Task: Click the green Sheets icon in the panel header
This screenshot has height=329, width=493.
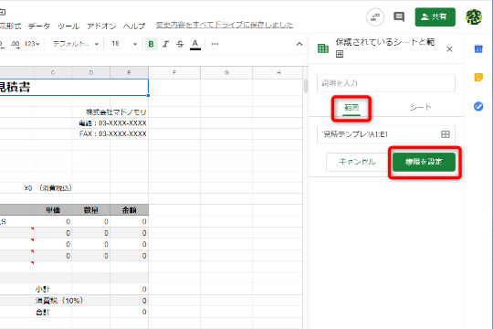Action: pos(323,48)
